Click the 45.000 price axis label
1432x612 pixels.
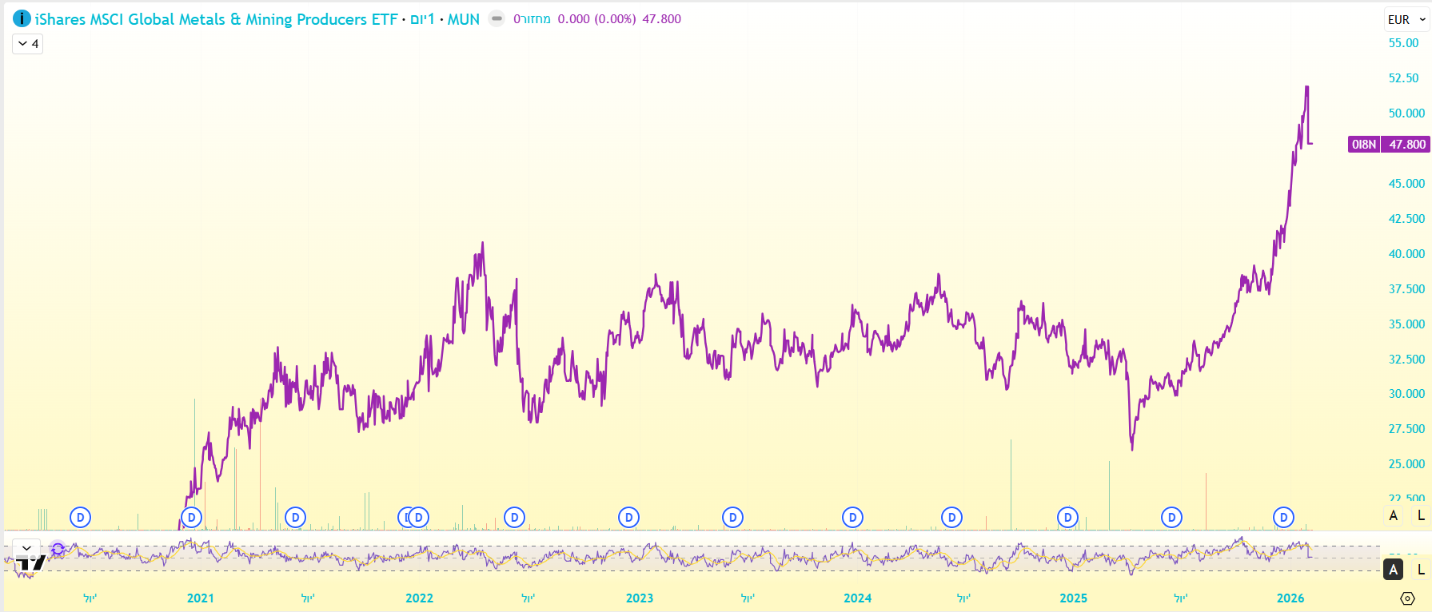click(1406, 184)
